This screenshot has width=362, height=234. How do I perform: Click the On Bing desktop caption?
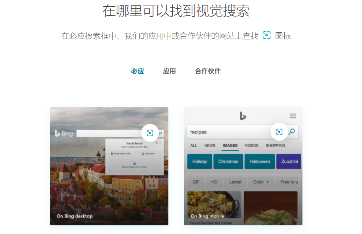click(75, 216)
